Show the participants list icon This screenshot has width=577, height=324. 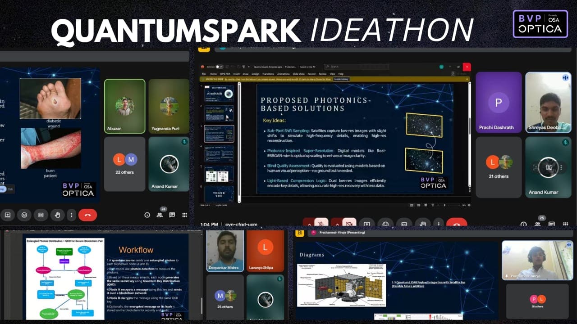pos(160,215)
